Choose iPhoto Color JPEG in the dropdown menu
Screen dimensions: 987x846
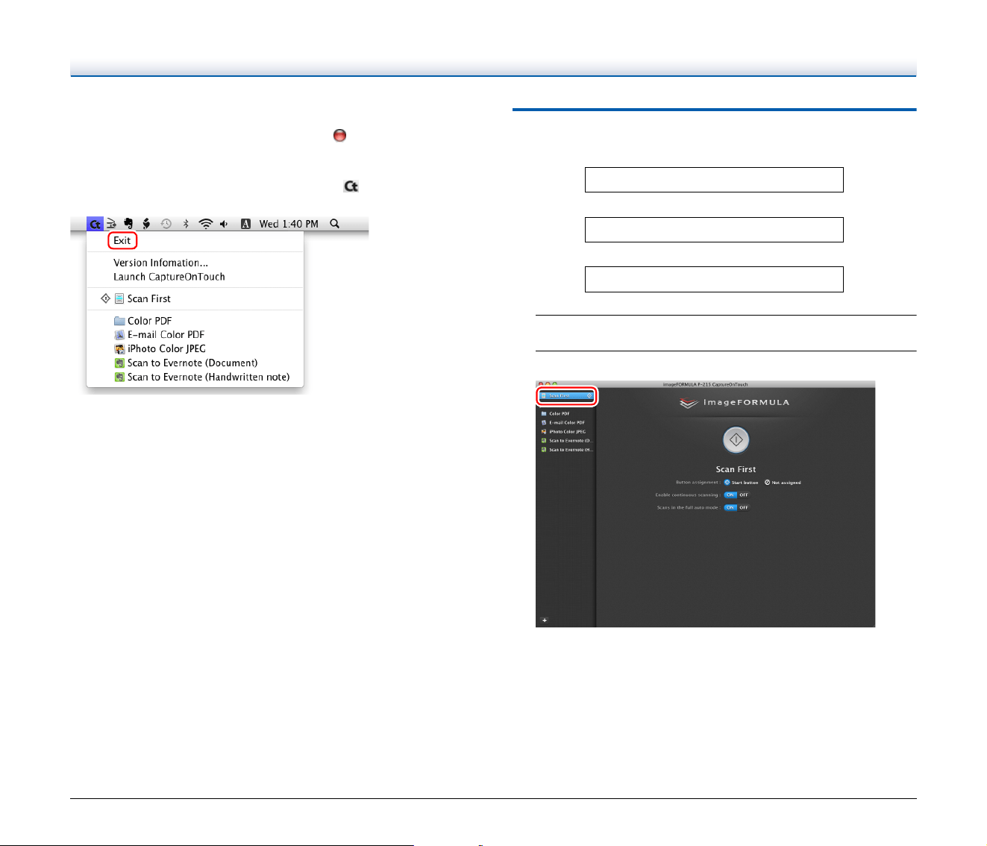click(166, 349)
